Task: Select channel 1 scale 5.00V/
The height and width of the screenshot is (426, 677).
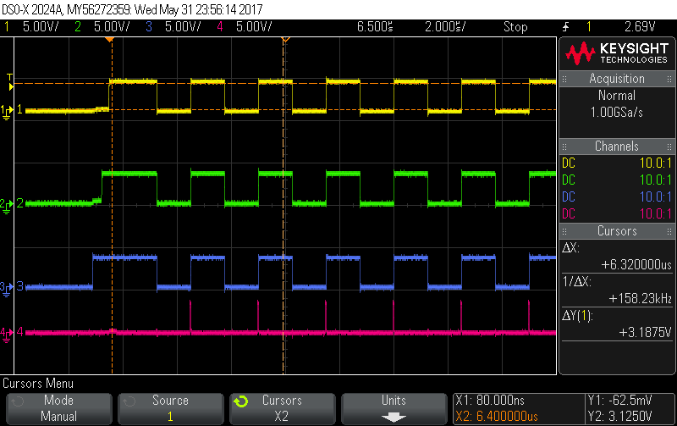Action: [41, 27]
